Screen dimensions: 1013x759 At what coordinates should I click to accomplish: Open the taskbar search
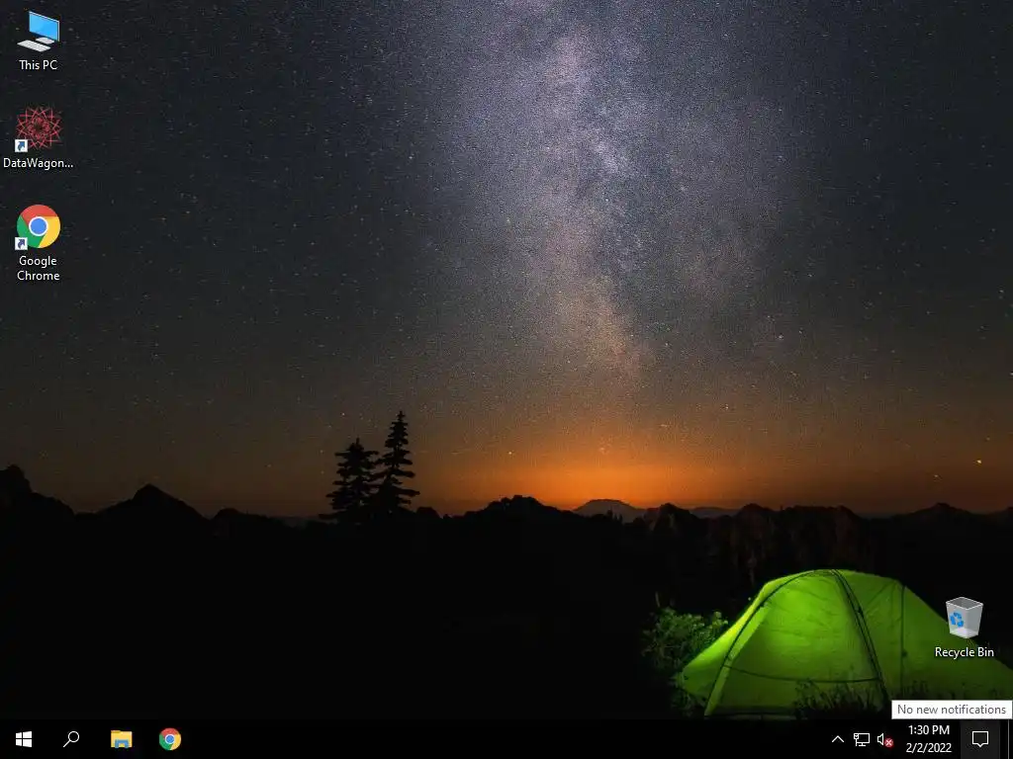[x=71, y=739]
